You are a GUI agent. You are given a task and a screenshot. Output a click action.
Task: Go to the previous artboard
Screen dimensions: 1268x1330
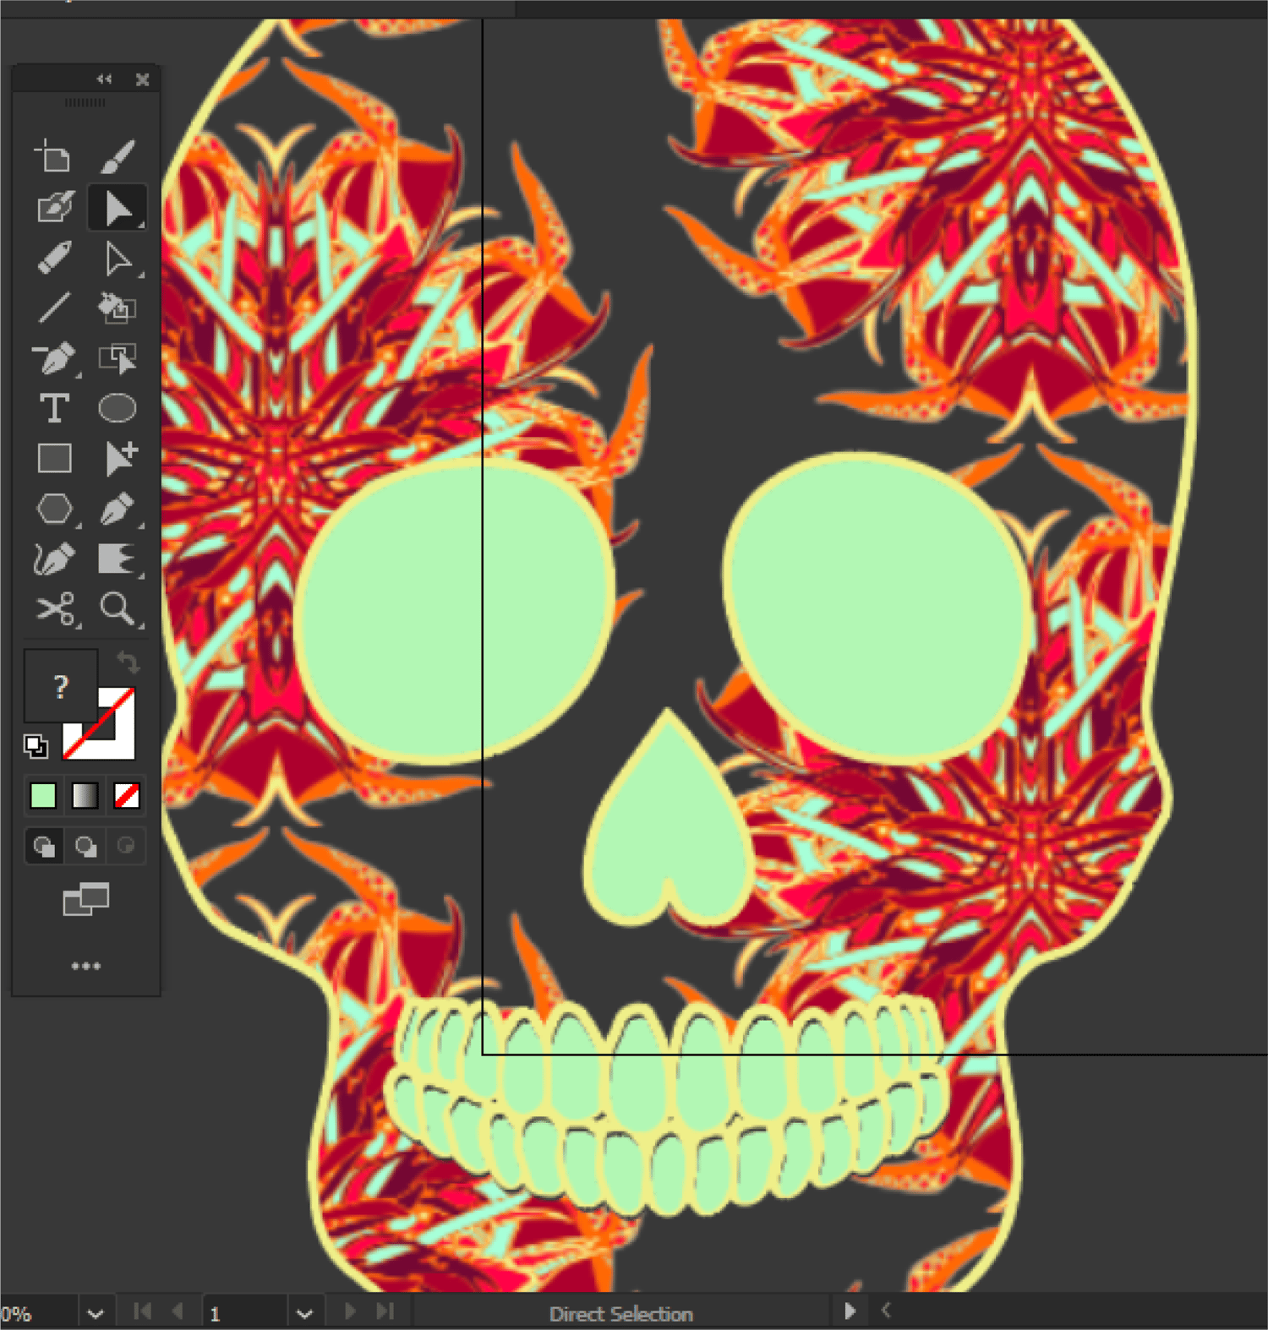click(x=178, y=1311)
